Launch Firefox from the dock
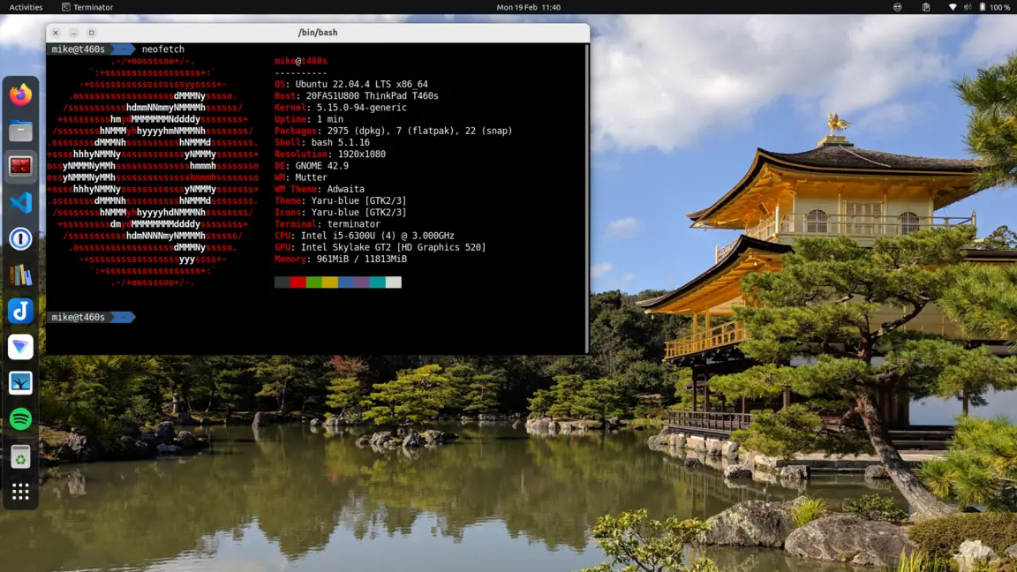This screenshot has height=572, width=1017. [20, 95]
